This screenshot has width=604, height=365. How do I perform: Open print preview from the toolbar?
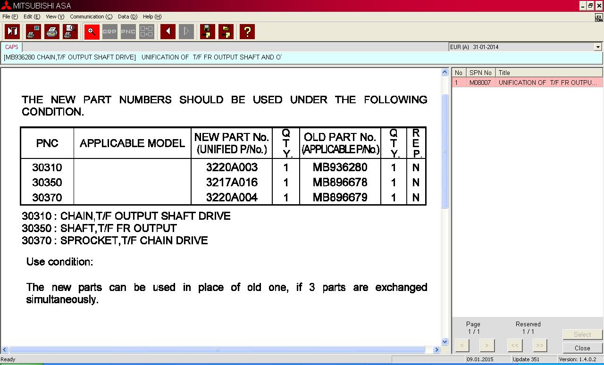click(70, 32)
